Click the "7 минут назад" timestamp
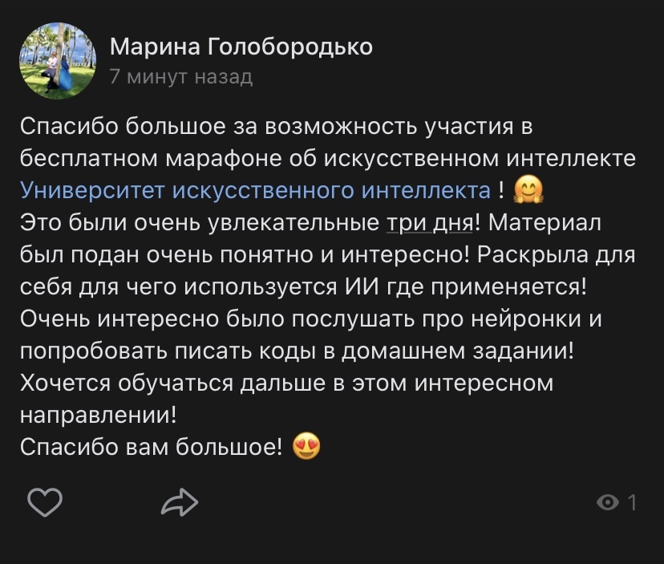 [180, 77]
